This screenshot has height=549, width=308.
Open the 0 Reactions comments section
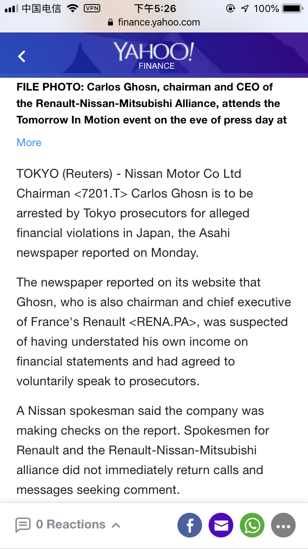(x=71, y=524)
